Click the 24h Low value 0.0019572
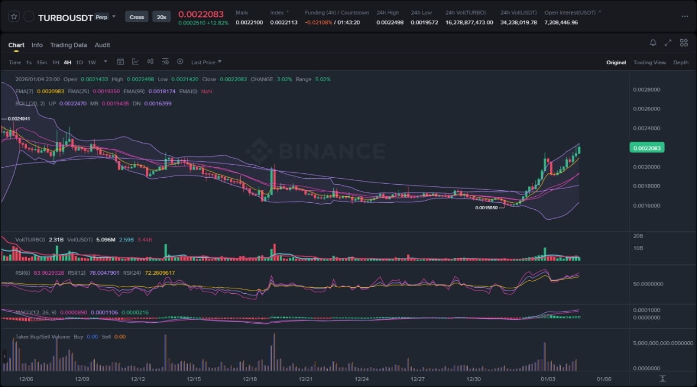Viewport: 697px width, 387px height. click(x=424, y=22)
